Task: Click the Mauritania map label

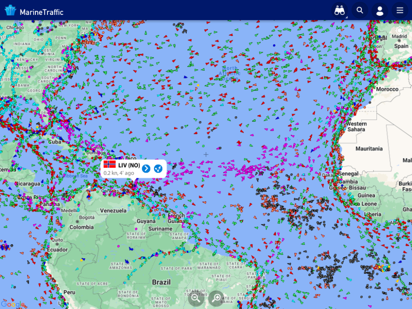Action: pyautogui.click(x=369, y=149)
